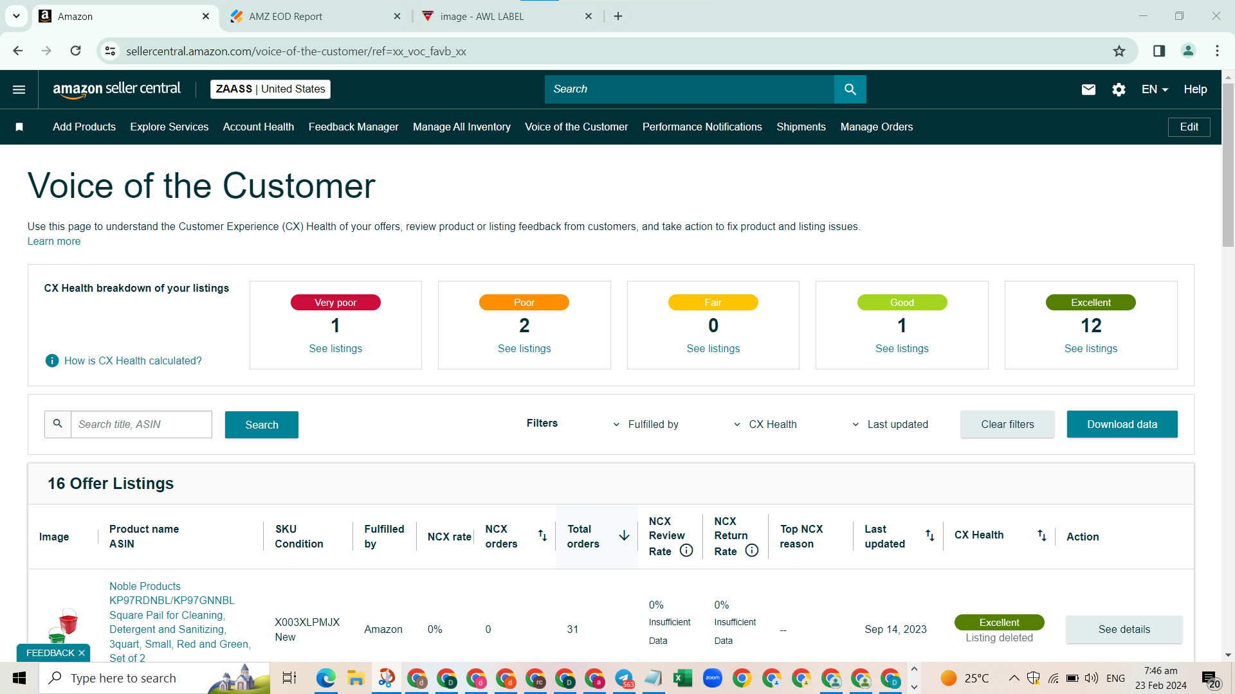1235x694 pixels.
Task: Go back with browser back arrow
Action: click(x=18, y=51)
